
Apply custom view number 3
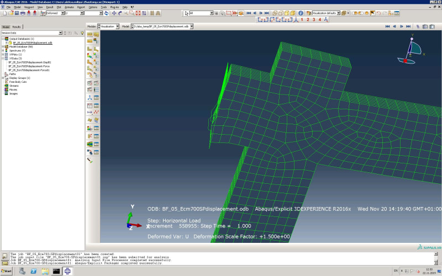314,20
